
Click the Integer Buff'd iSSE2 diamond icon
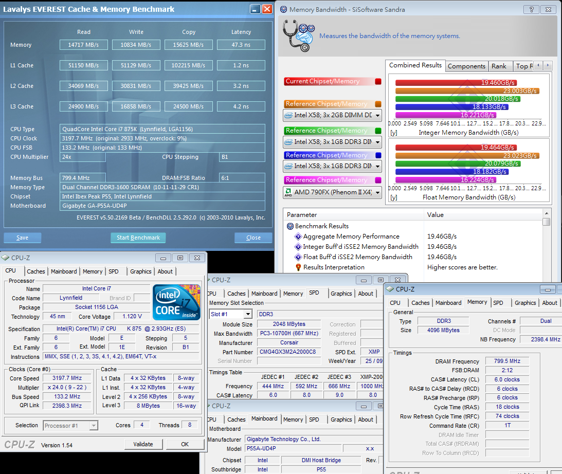coord(298,246)
